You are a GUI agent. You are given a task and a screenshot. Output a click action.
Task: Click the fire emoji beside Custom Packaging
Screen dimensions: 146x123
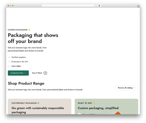29,30
